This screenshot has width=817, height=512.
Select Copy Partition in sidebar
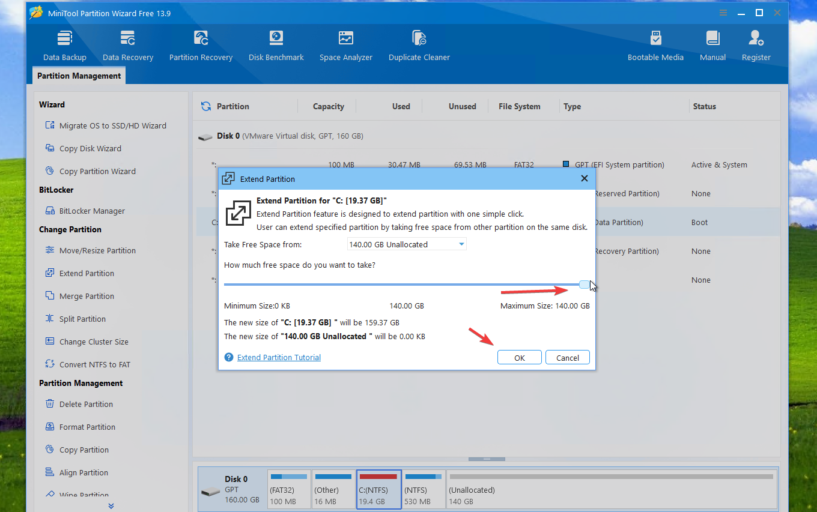pos(76,450)
